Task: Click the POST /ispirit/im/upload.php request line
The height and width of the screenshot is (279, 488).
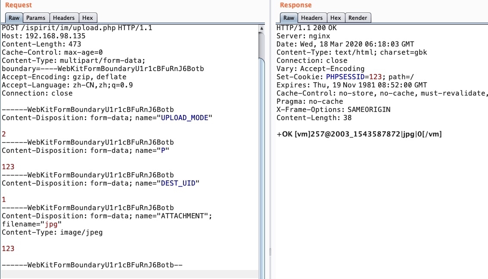Action: pyautogui.click(x=77, y=28)
